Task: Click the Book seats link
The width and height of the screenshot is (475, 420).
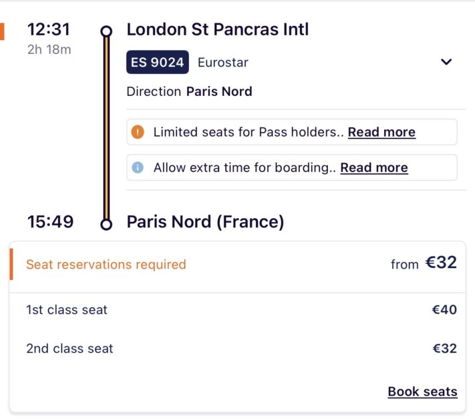Action: click(422, 391)
